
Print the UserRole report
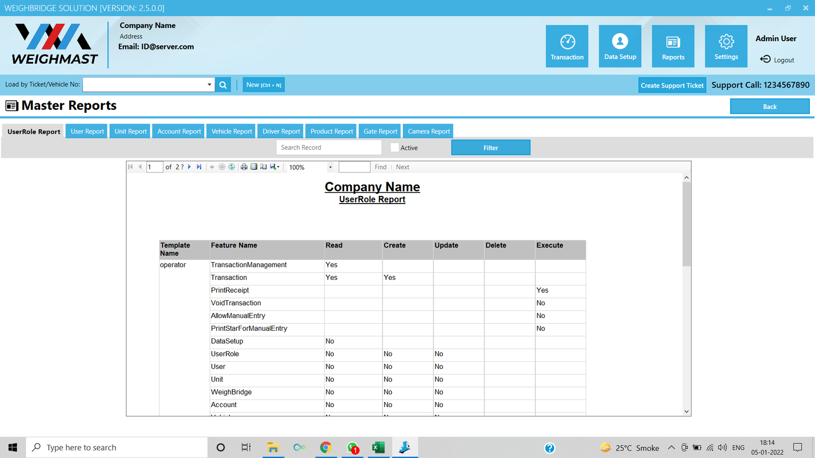click(244, 167)
